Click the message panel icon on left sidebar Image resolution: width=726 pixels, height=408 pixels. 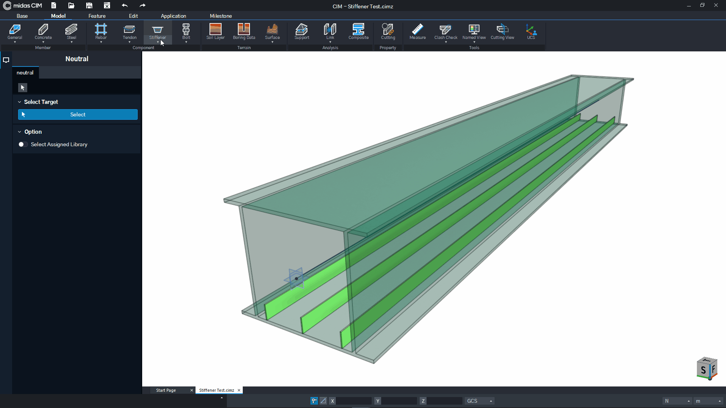[x=6, y=60]
